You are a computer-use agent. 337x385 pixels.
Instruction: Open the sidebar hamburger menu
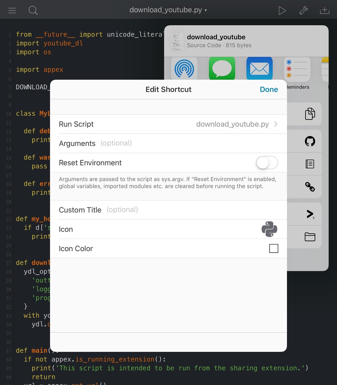coord(12,10)
